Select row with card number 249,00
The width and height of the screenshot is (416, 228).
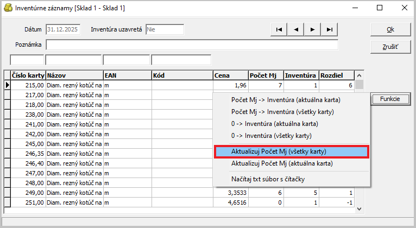(x=28, y=192)
